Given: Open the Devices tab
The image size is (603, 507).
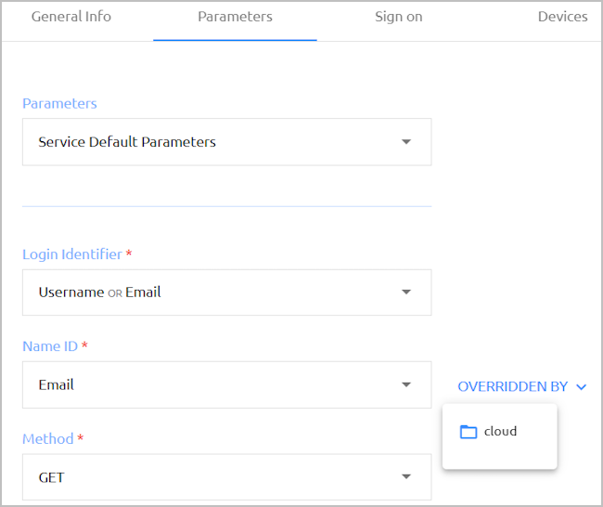Looking at the screenshot, I should (x=562, y=17).
